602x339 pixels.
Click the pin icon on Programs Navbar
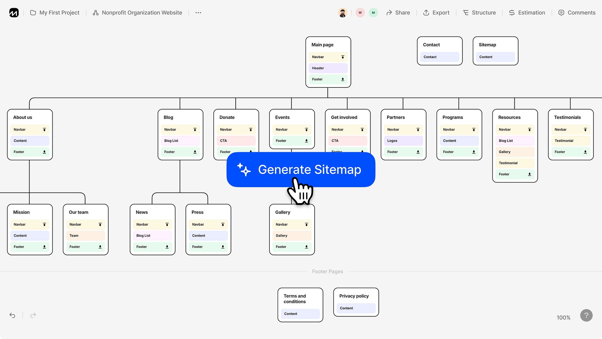click(473, 130)
